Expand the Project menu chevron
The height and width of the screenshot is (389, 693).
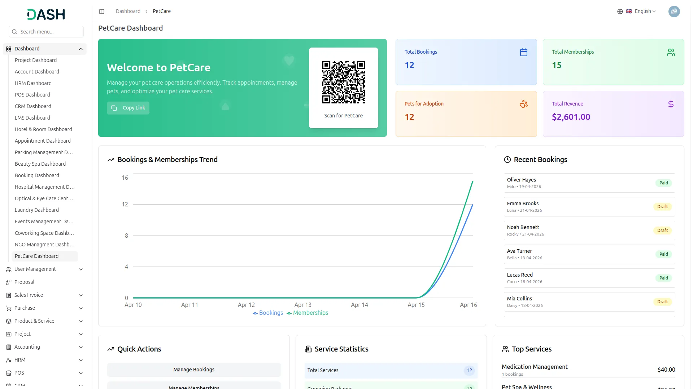[81, 334]
